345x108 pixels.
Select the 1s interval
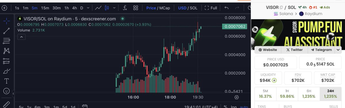(x=17, y=8)
